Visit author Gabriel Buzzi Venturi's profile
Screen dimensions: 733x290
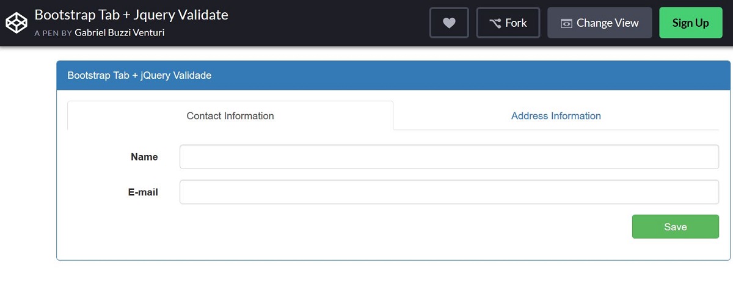[119, 32]
